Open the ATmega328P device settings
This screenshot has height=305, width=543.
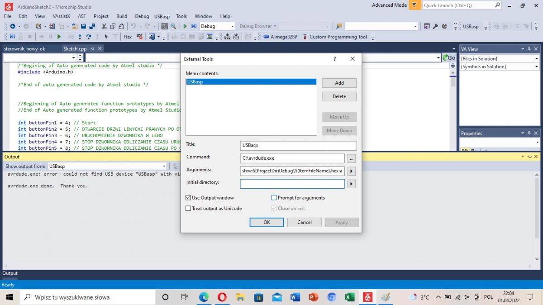click(280, 37)
